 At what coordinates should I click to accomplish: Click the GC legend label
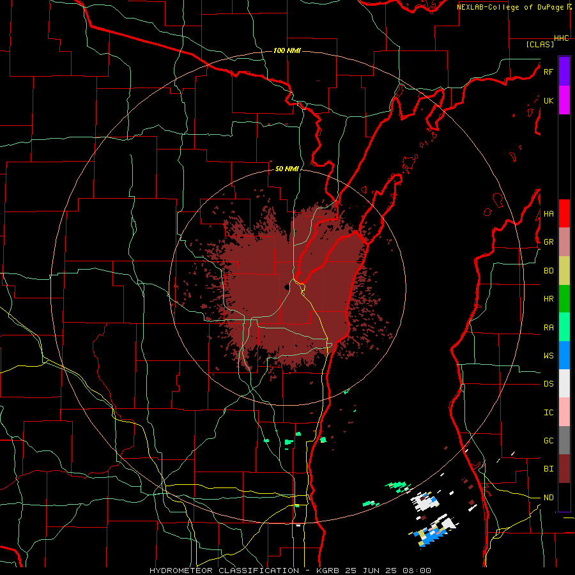(548, 441)
